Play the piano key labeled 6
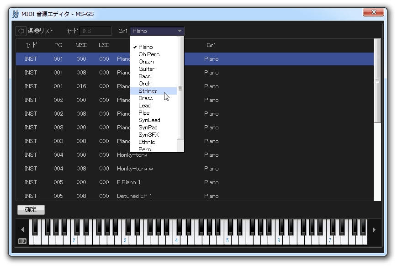The image size is (397, 266). point(279,240)
